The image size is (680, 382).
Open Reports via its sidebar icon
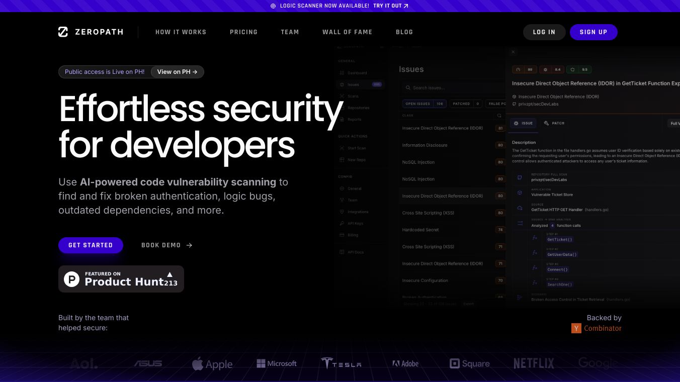[x=343, y=119]
